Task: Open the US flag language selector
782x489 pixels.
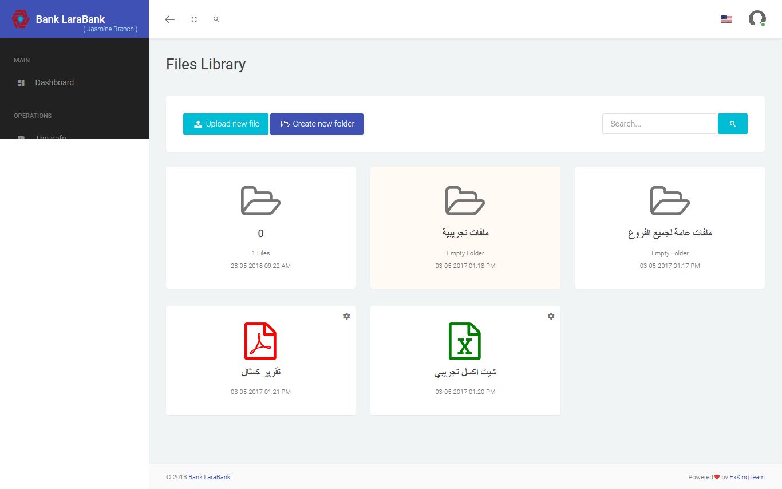Action: [726, 19]
